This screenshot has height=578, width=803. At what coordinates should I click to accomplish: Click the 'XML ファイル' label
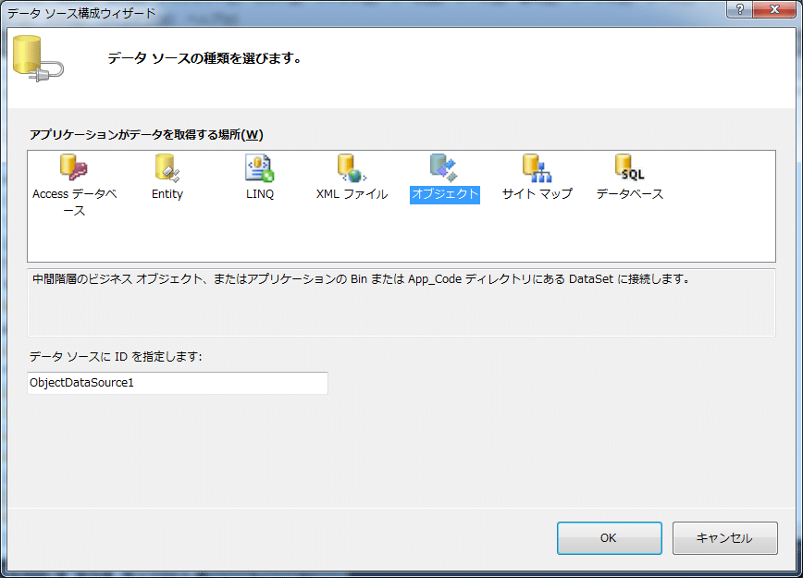point(352,194)
